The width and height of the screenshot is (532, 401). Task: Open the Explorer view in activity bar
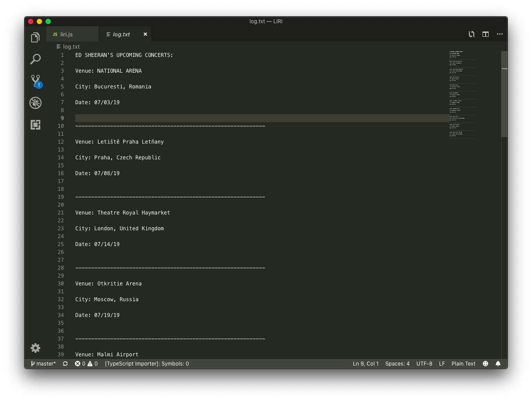pyautogui.click(x=35, y=38)
